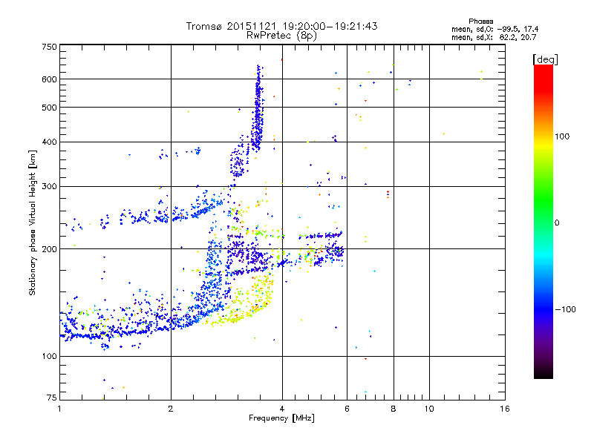The height and width of the screenshot is (445, 594).
Task: Click the 'mean, sd,X: 82.2, 20.7' line
Action: pyautogui.click(x=494, y=37)
